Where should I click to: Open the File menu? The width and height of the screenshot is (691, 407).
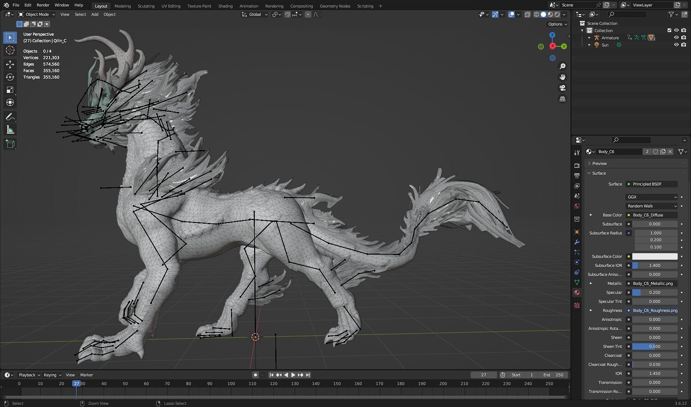point(16,5)
